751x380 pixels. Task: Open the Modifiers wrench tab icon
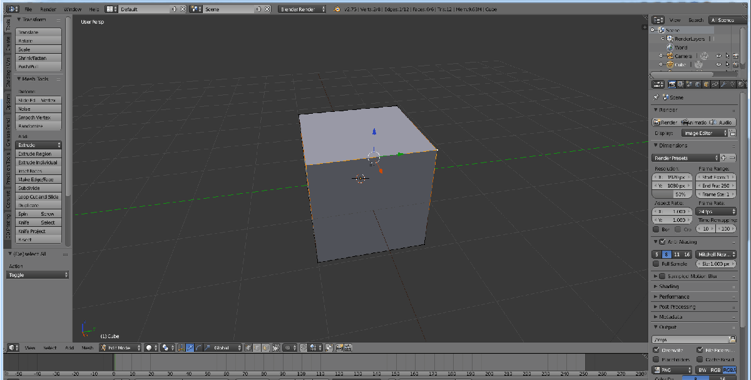(723, 84)
